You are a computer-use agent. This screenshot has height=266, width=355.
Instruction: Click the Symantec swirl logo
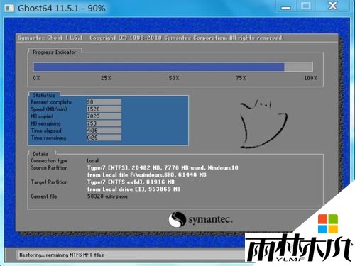(177, 219)
